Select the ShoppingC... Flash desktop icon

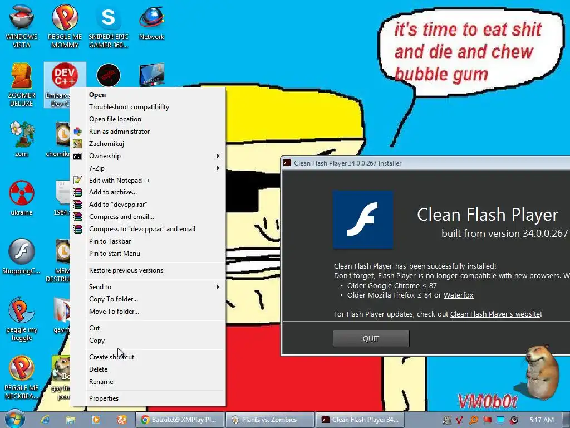pos(22,255)
